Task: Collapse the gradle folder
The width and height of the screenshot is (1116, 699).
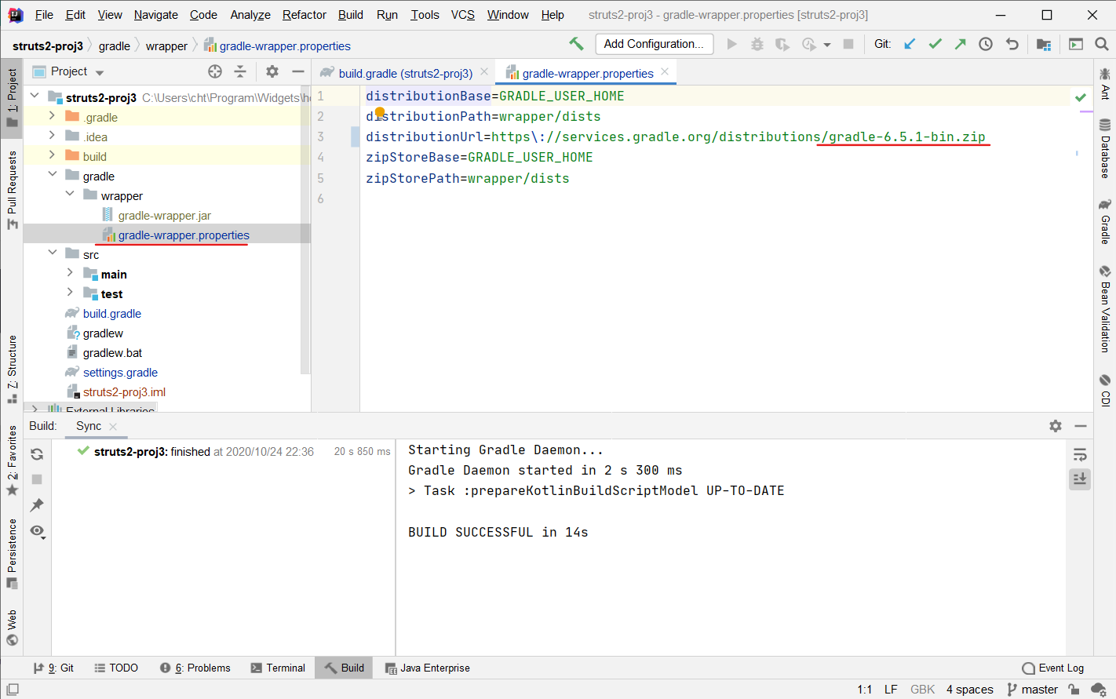Action: (x=52, y=175)
